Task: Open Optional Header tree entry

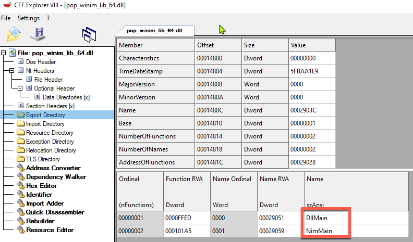Action: (x=54, y=88)
